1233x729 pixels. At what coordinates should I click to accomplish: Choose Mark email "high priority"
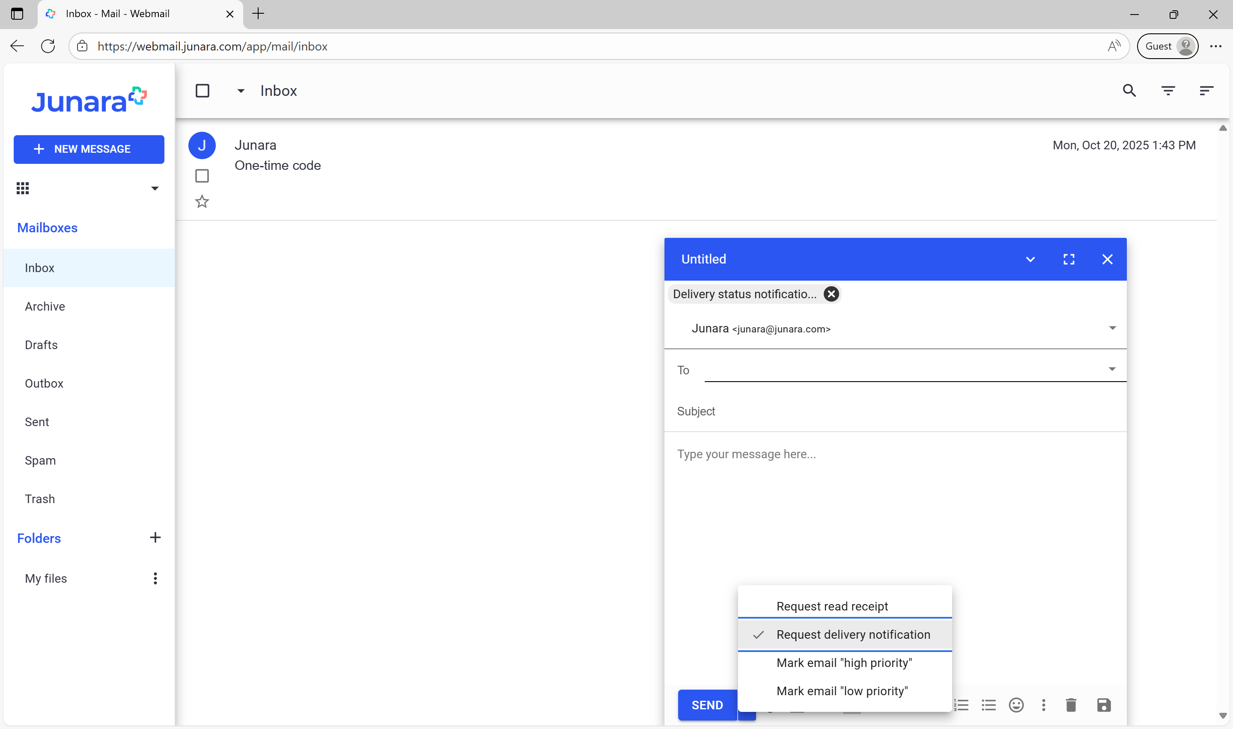click(844, 663)
